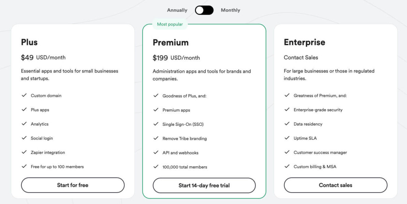The width and height of the screenshot is (407, 204).
Task: Click the Most popular badge
Action: click(x=170, y=24)
